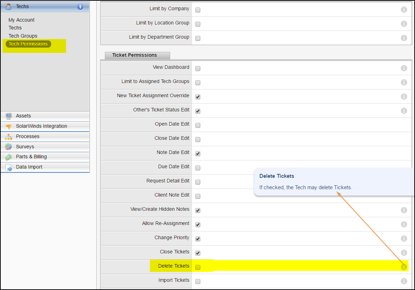Click the Surveys pie chart icon
415x290 pixels.
(x=9, y=147)
